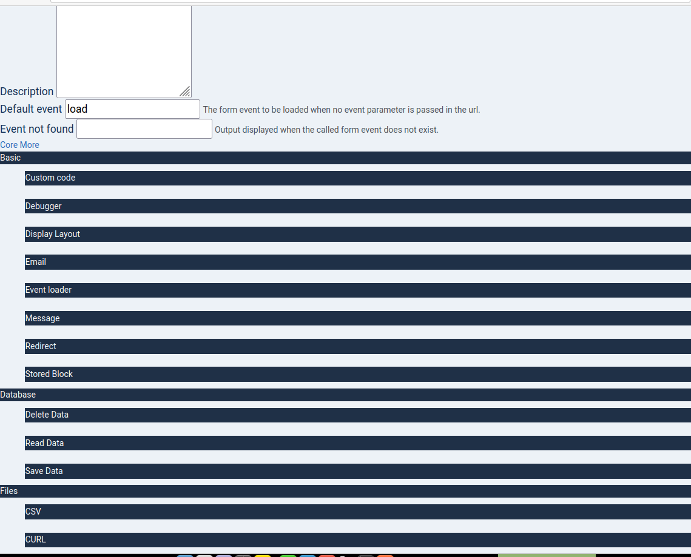Select the Event loader action

(x=358, y=290)
